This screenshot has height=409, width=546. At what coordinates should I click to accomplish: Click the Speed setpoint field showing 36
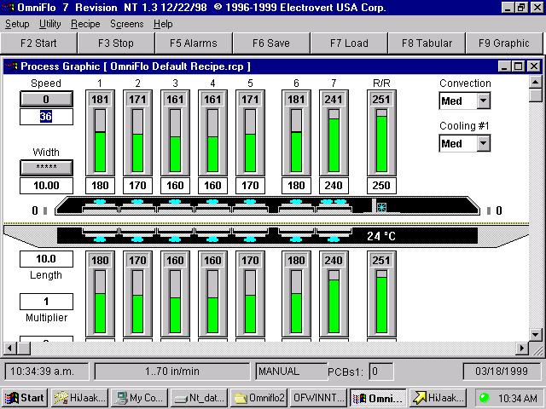tap(46, 117)
